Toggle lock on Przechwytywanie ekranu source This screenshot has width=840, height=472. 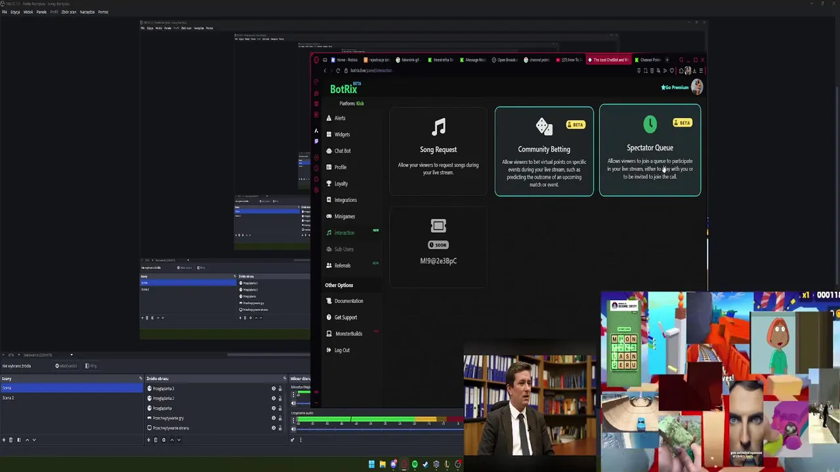(x=280, y=427)
